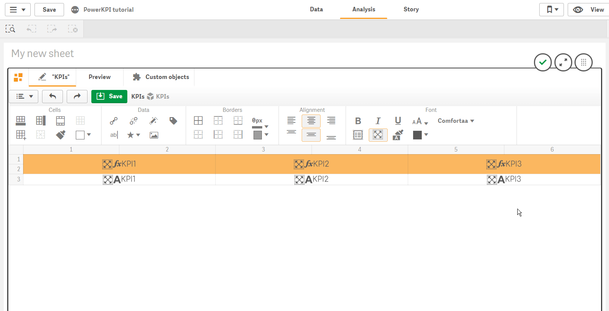Toggle bold font formatting
Image resolution: width=609 pixels, height=311 pixels.
point(358,121)
